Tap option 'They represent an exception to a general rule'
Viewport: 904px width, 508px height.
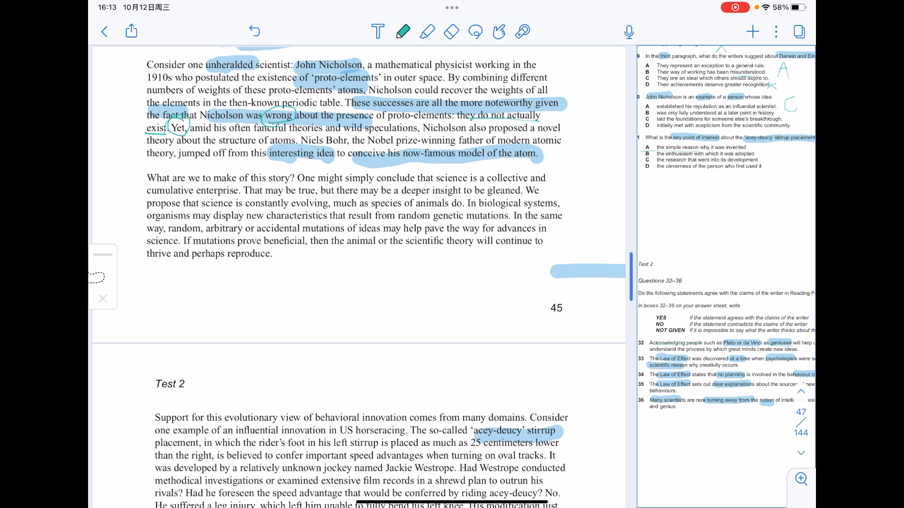(x=710, y=66)
